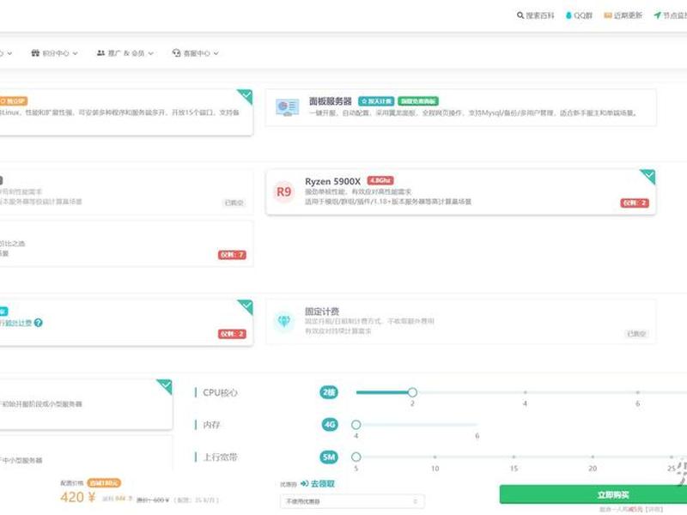
Task: Set upstream bandwidth to 15
Action: pyautogui.click(x=514, y=457)
